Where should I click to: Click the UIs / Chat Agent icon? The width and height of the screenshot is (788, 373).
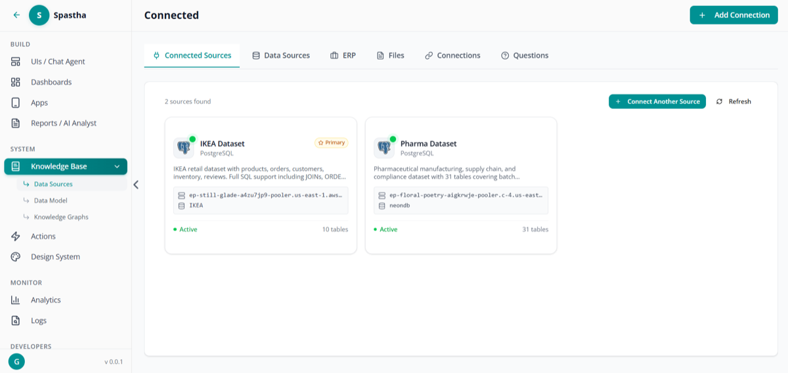16,62
